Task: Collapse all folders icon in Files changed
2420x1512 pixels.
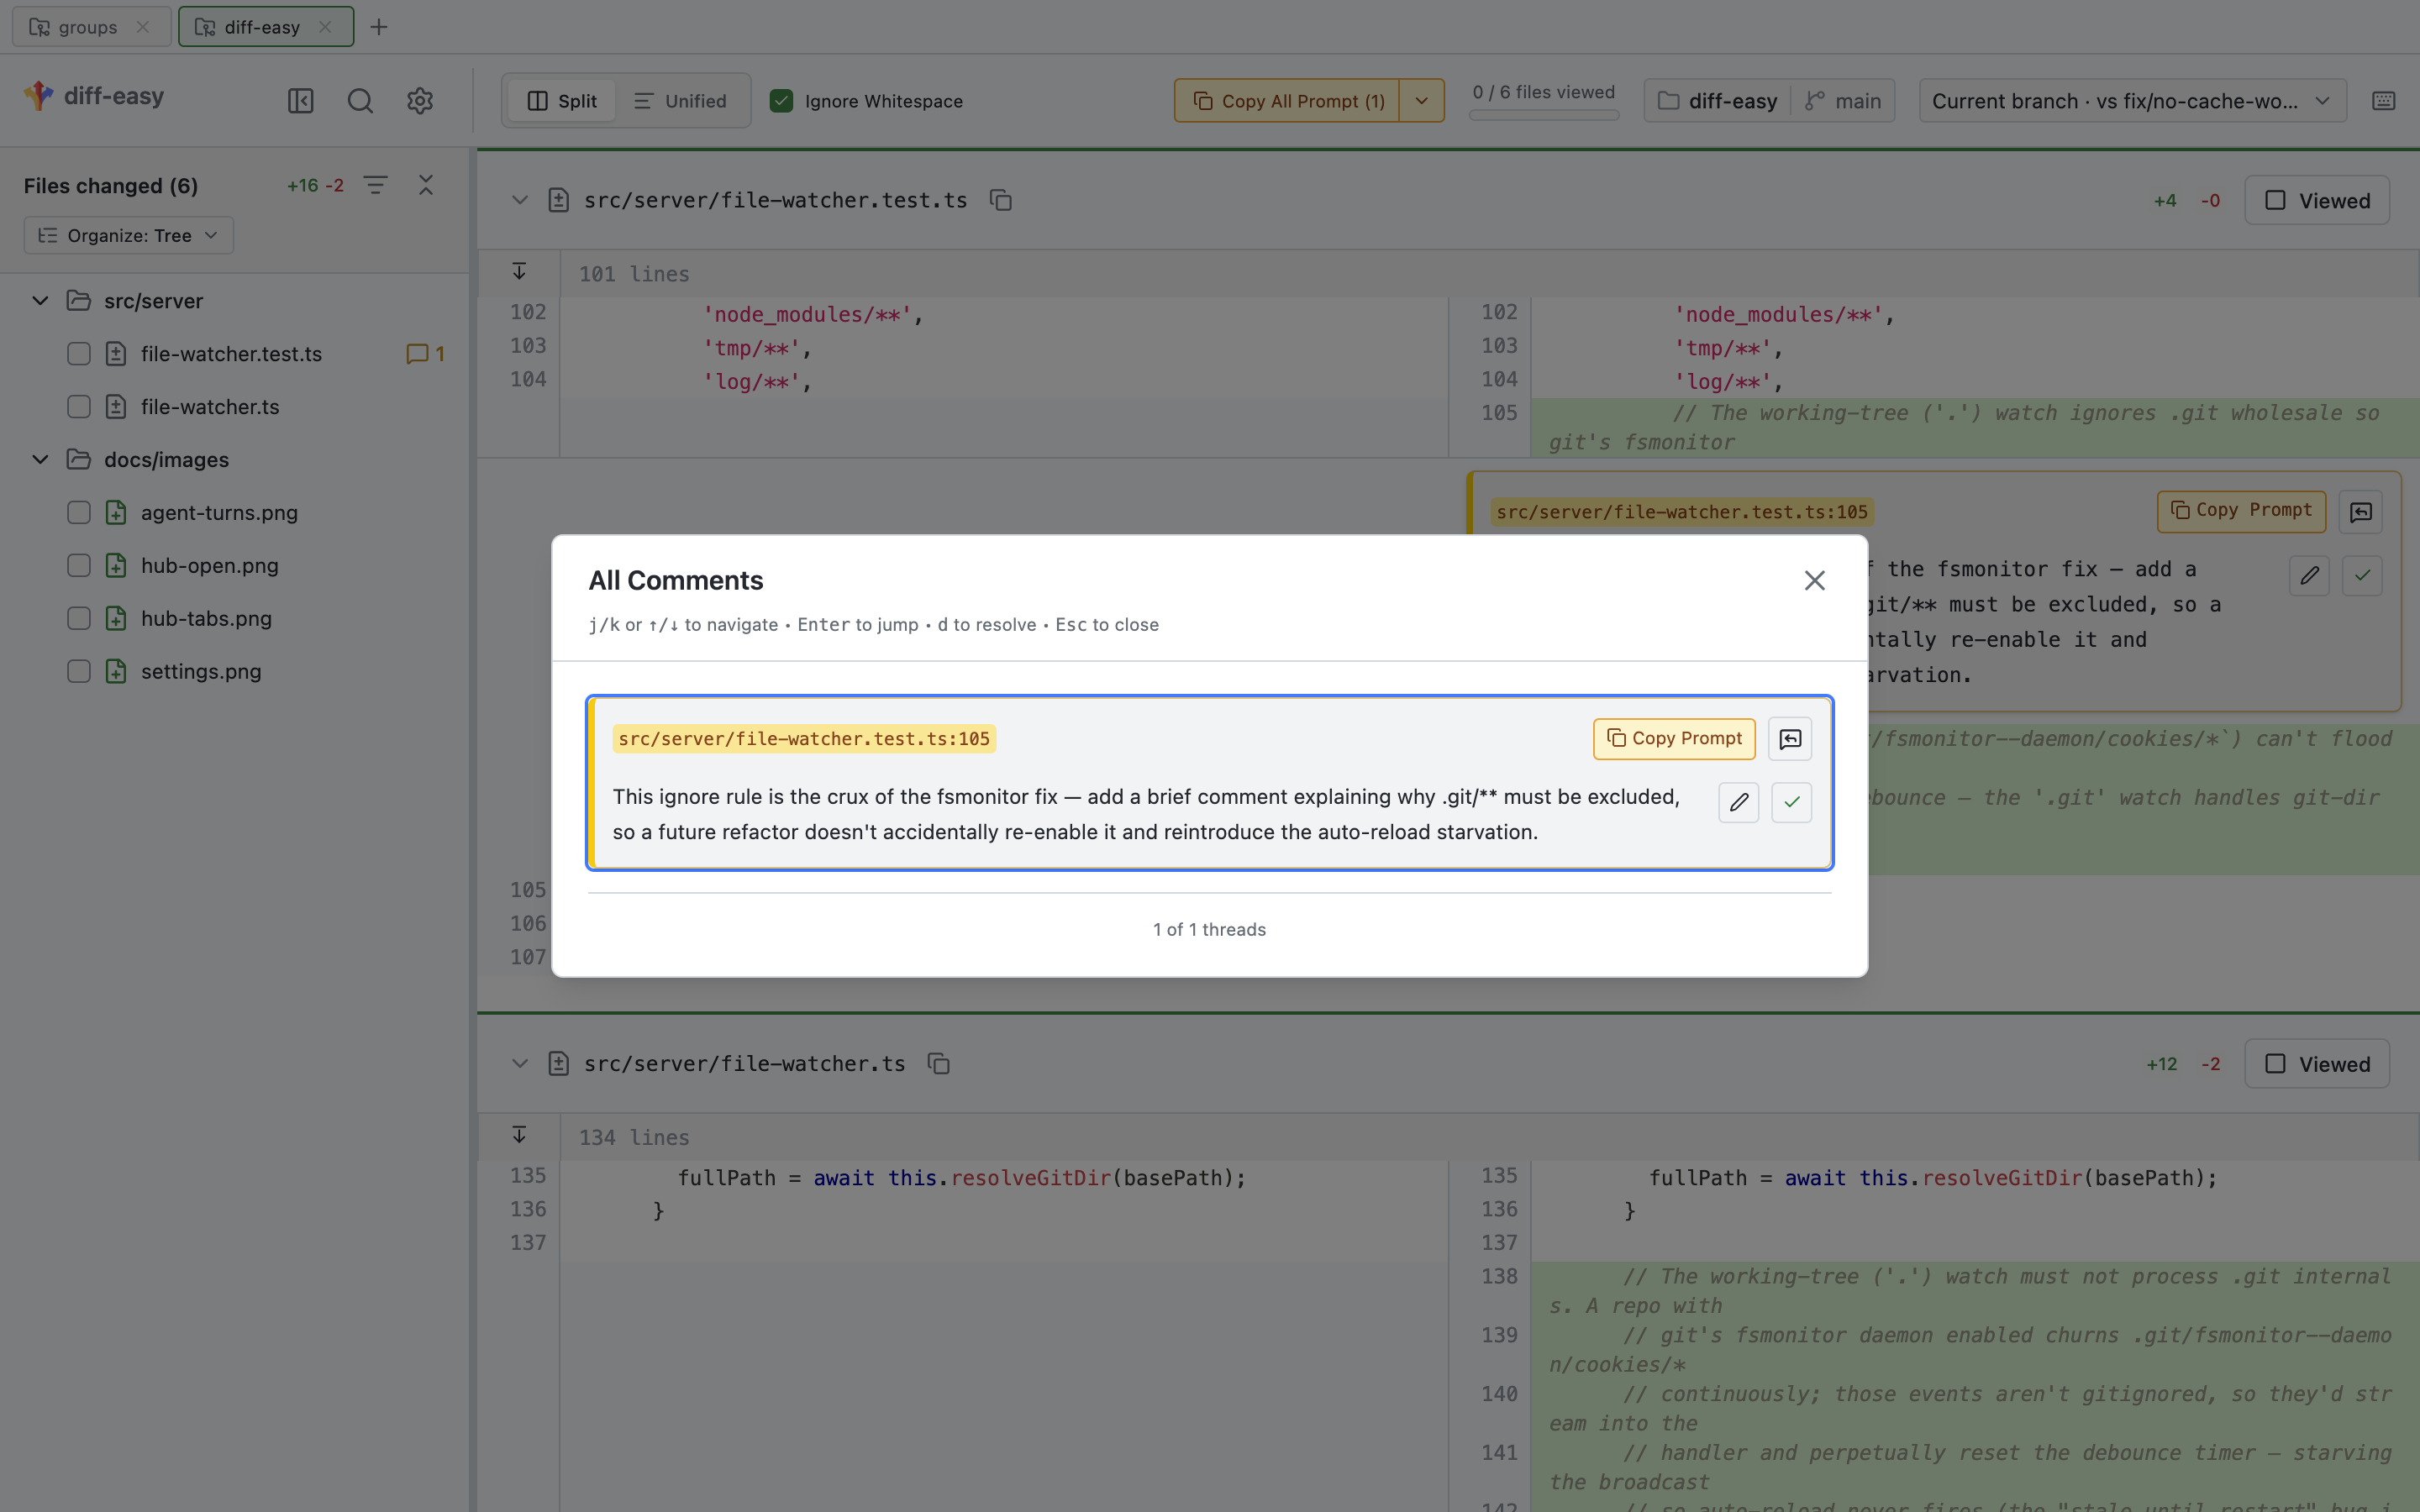Action: coord(426,185)
